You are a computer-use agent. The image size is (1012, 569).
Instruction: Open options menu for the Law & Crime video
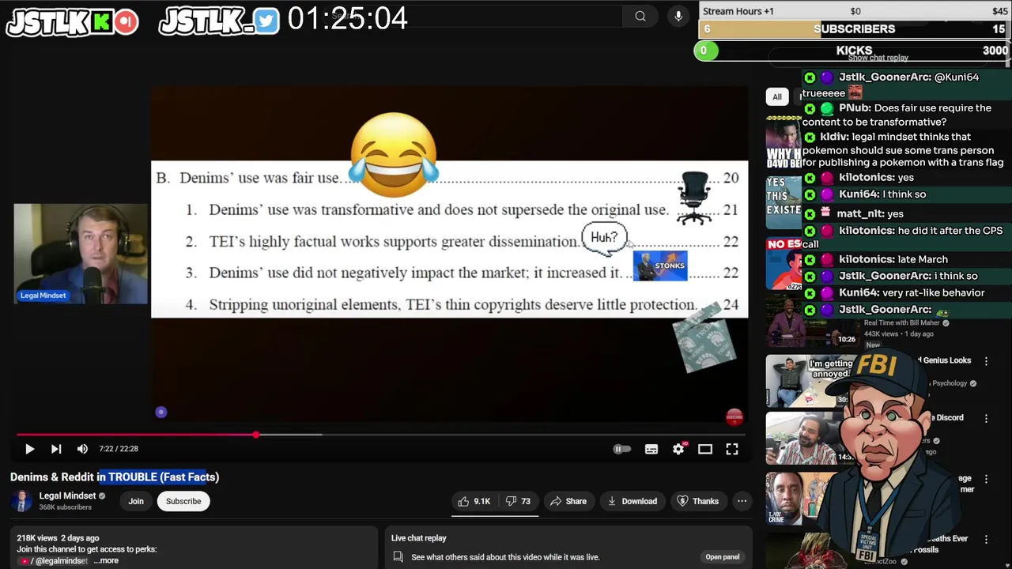click(986, 479)
